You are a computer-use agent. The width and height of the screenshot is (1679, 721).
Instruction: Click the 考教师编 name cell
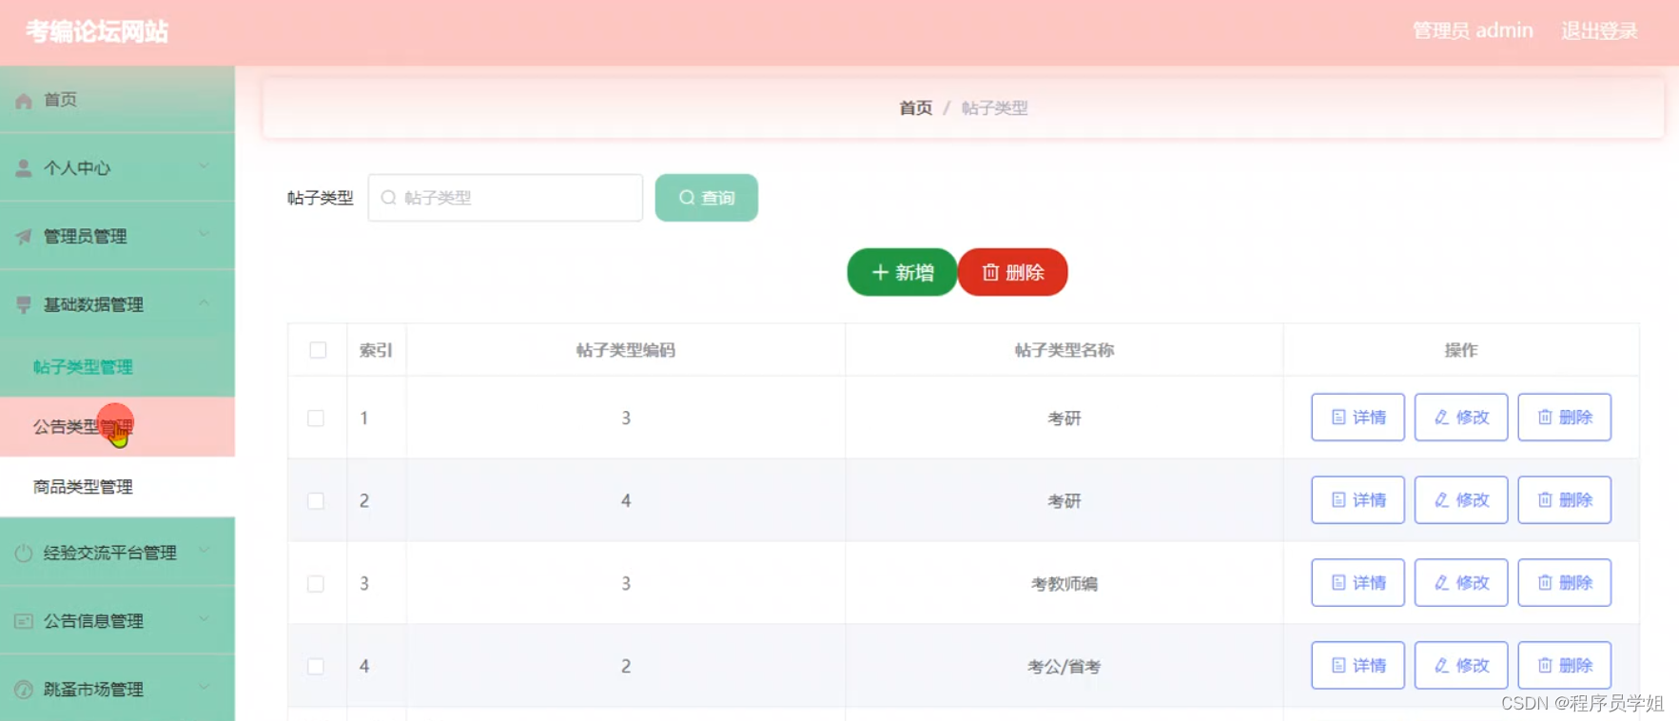pos(1064,584)
